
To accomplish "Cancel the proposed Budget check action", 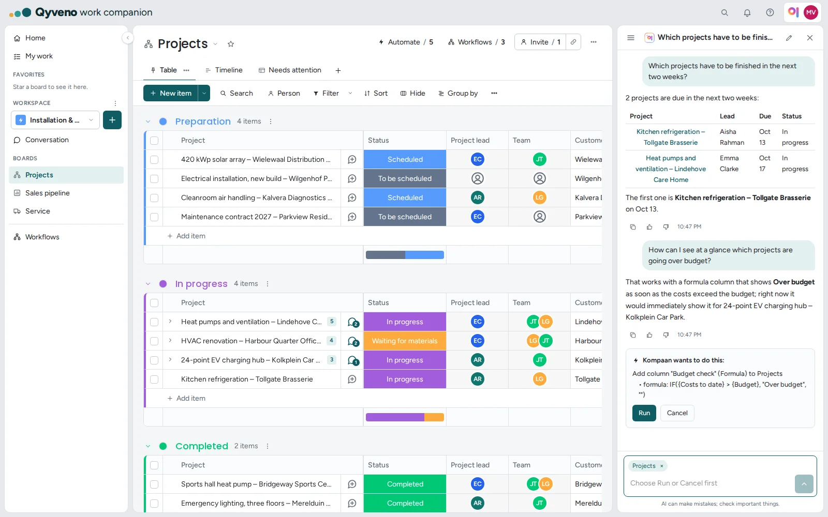I will pyautogui.click(x=677, y=413).
